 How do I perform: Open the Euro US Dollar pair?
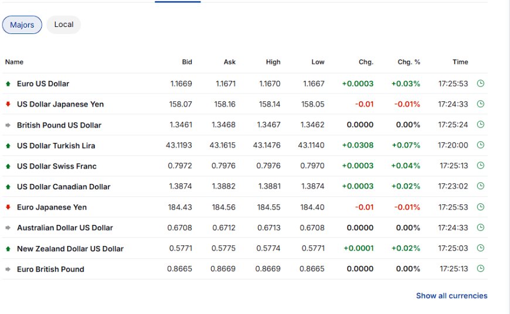tap(43, 84)
